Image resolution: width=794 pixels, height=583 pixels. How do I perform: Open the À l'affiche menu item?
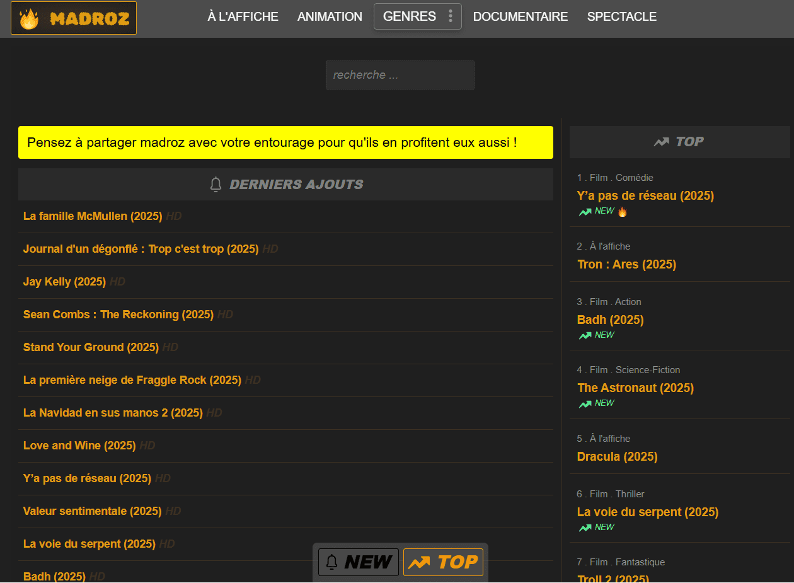tap(243, 17)
